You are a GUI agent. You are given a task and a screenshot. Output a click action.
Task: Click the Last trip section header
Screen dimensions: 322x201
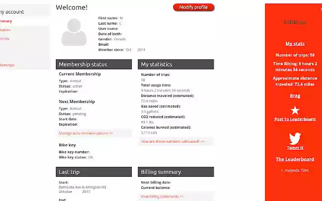tap(94, 172)
